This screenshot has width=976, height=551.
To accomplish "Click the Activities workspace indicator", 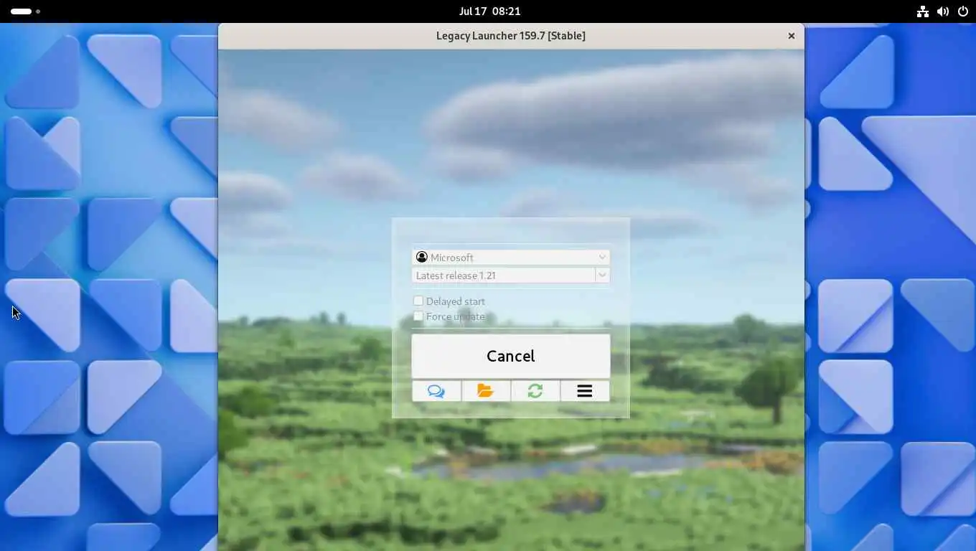I will pos(25,11).
